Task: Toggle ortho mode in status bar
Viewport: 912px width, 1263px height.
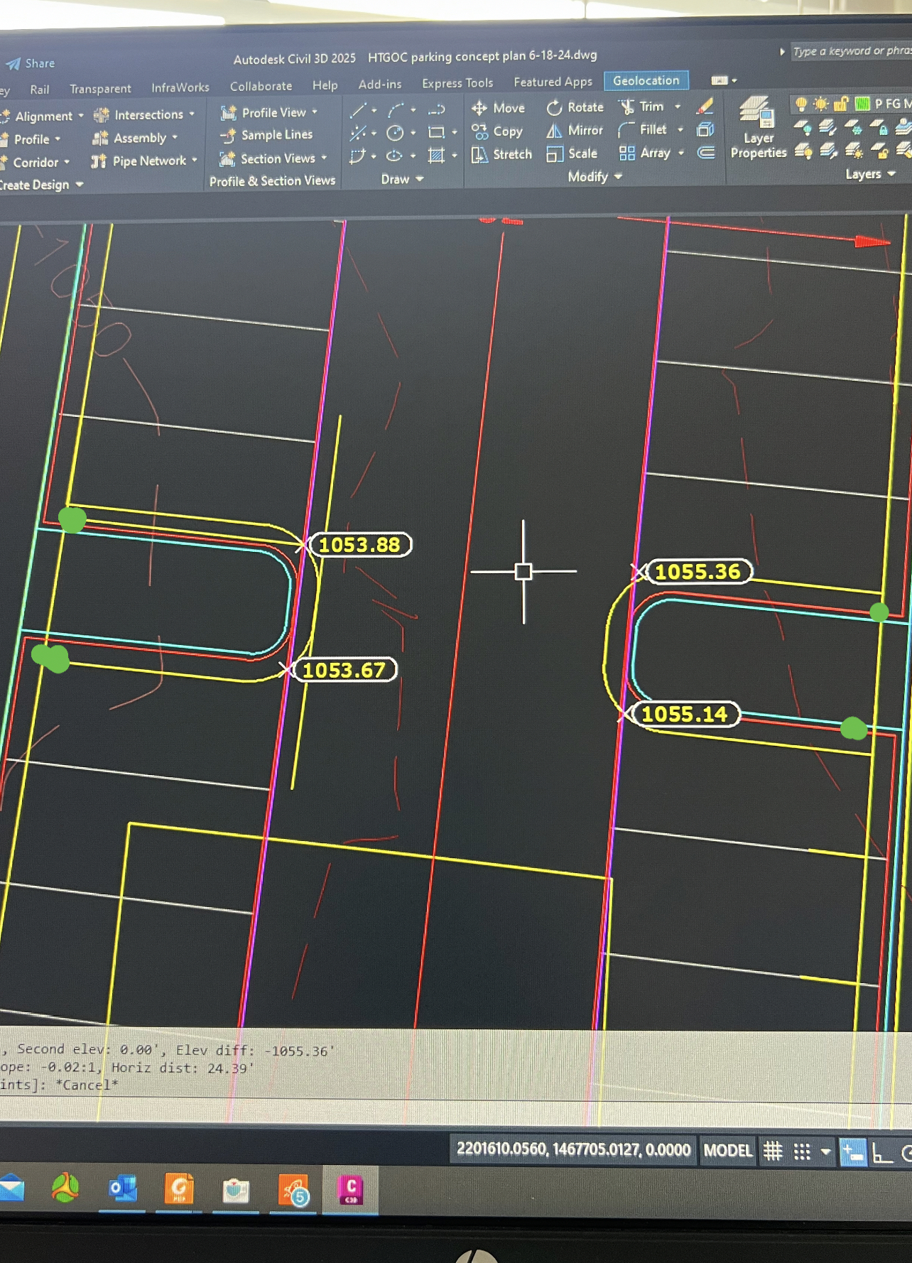Action: click(x=882, y=1153)
